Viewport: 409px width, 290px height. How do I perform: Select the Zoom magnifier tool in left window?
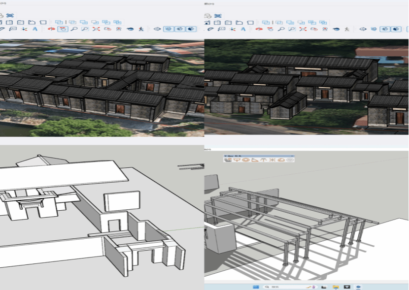(x=74, y=29)
